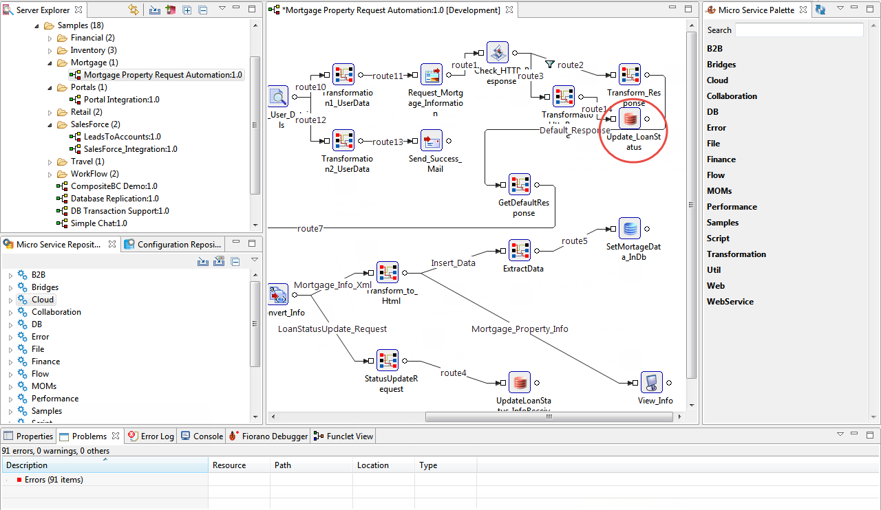This screenshot has height=510, width=881.
Task: Select the Transform_to_Html component icon
Action: 388,272
